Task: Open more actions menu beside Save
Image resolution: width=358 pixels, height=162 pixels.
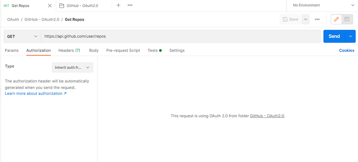Action: [x=317, y=19]
